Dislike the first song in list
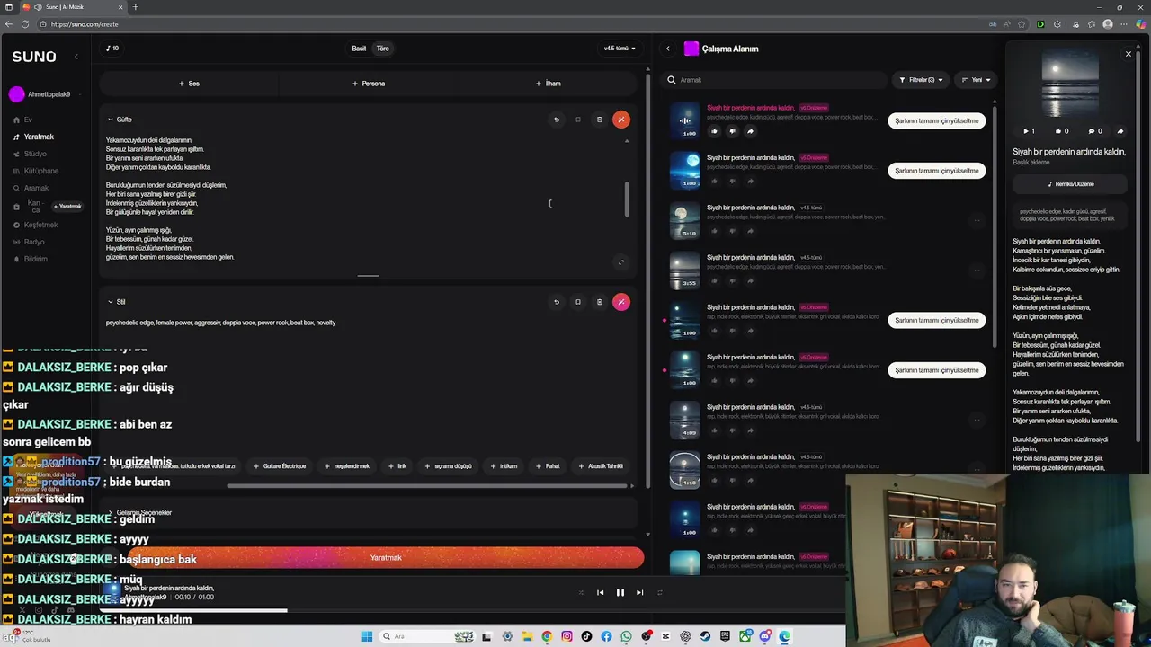Viewport: 1151px width, 647px height. pos(732,131)
